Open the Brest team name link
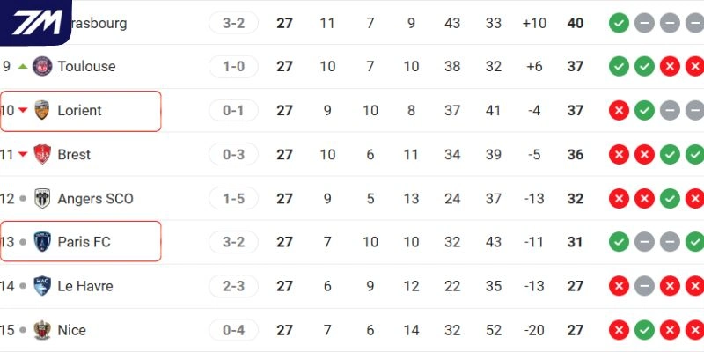Viewport: 704px width, 352px height. (x=74, y=154)
